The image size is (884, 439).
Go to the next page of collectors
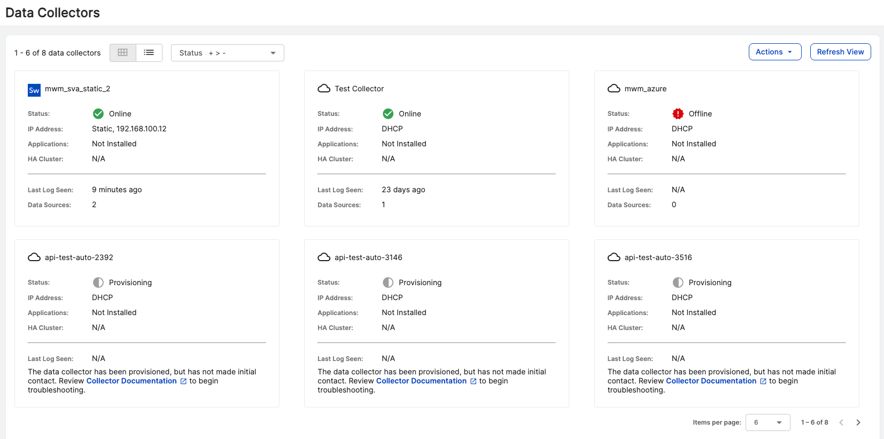[858, 422]
